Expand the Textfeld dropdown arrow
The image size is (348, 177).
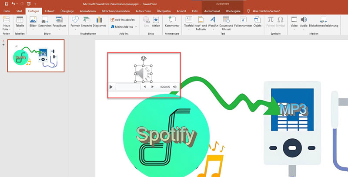[189, 29]
